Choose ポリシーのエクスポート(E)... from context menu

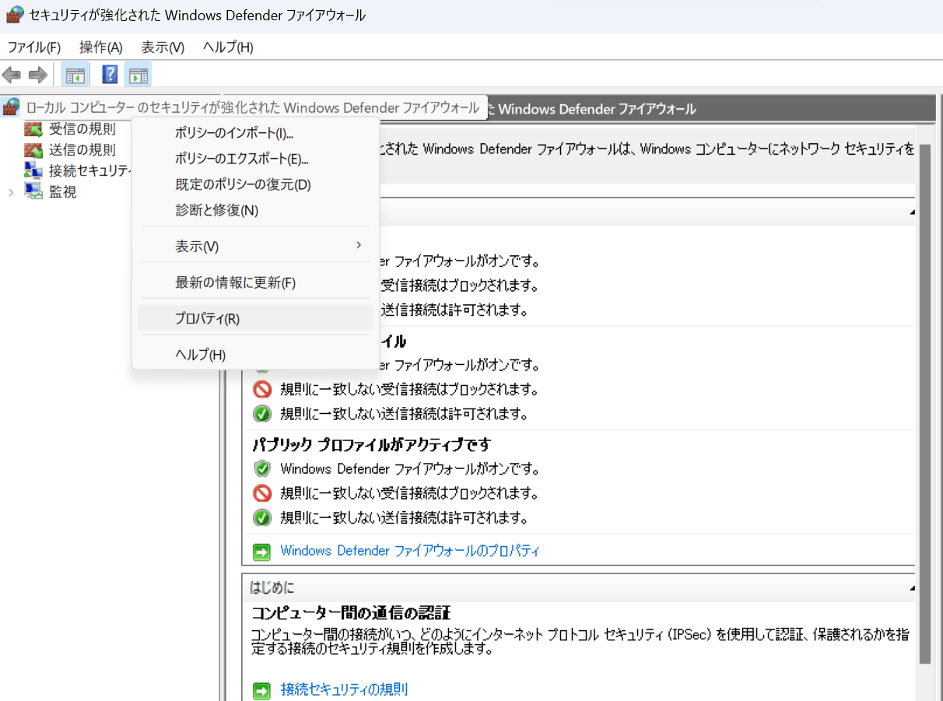[256, 159]
